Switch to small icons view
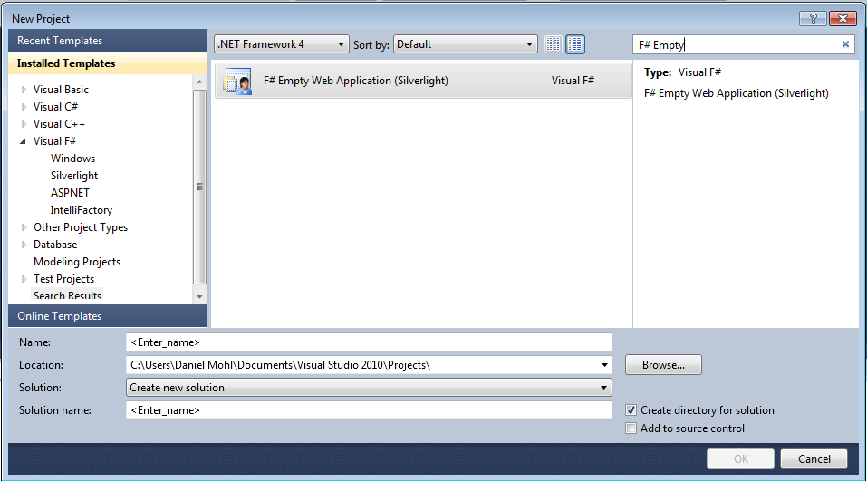 [553, 44]
